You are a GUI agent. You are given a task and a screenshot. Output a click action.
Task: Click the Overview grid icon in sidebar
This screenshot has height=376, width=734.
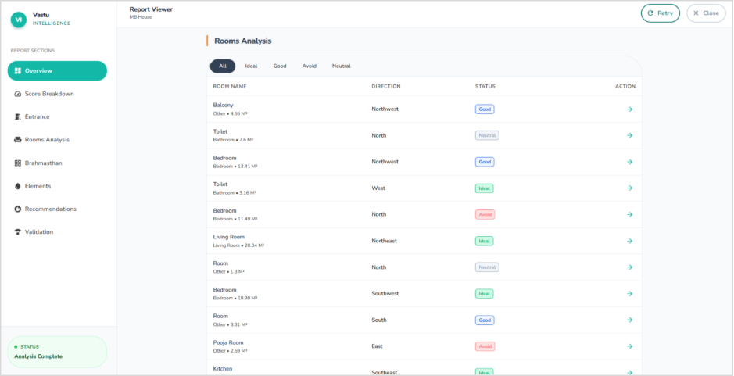coord(18,71)
